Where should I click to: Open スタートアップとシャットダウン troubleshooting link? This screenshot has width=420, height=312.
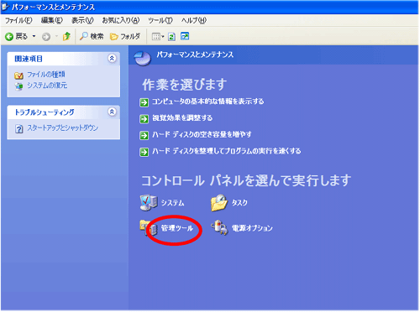click(x=63, y=128)
